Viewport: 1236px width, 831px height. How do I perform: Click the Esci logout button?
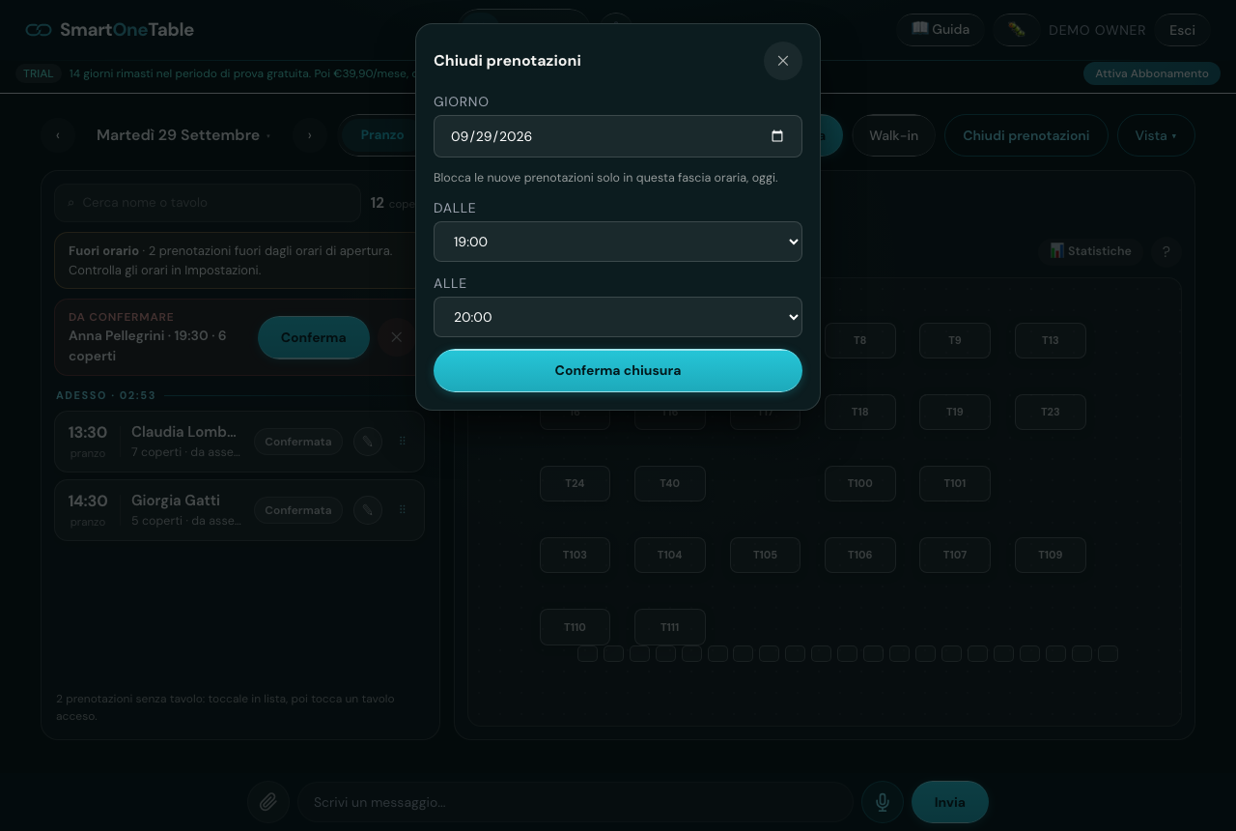pyautogui.click(x=1183, y=30)
